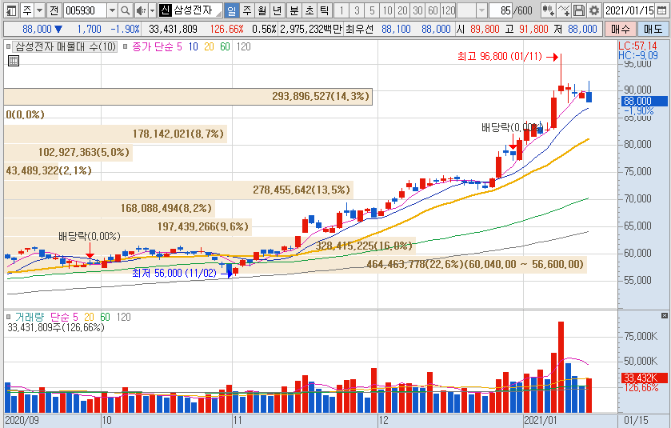Viewport: 671px width, 428px height.
Task: Click the price MA 60 period label in green
Action: click(x=225, y=46)
